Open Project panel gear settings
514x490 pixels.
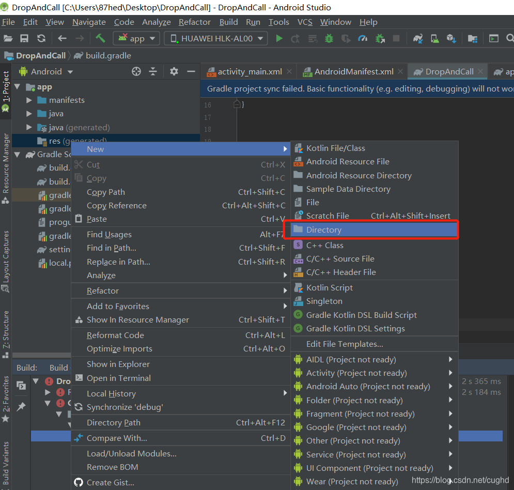[174, 71]
